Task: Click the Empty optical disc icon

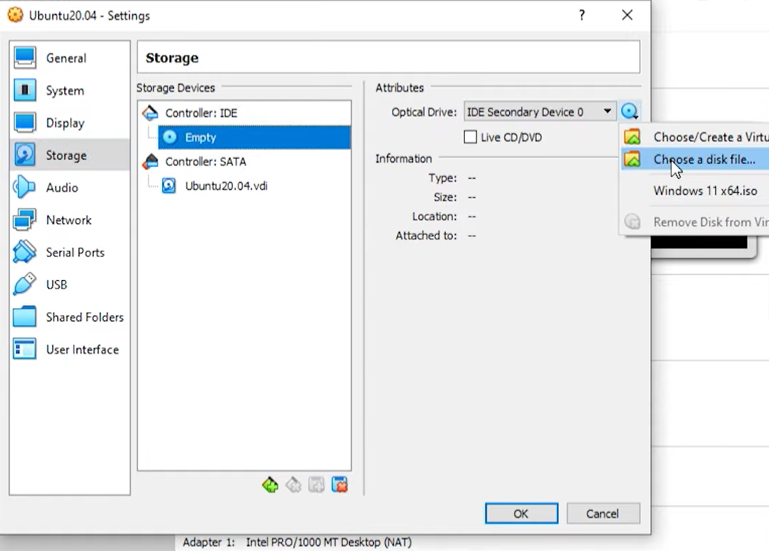Action: coord(170,137)
